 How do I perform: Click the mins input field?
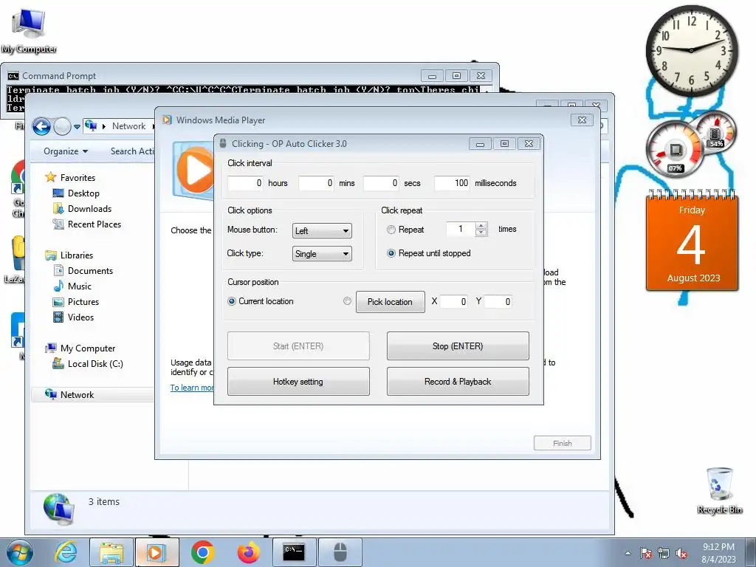click(x=316, y=183)
